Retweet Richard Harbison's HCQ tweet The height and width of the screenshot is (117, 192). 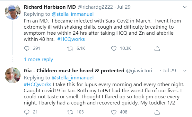(x=70, y=49)
